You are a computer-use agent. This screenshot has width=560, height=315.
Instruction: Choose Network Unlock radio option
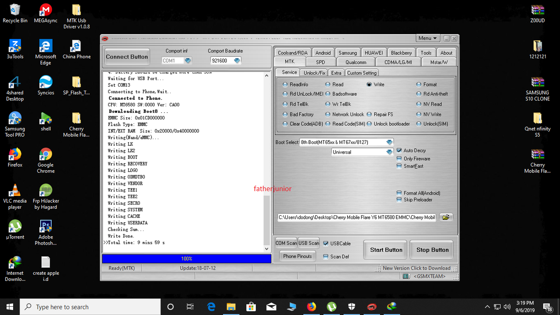pos(344,115)
